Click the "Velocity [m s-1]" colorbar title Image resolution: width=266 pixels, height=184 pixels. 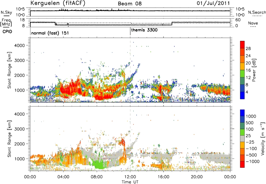tap(263, 138)
